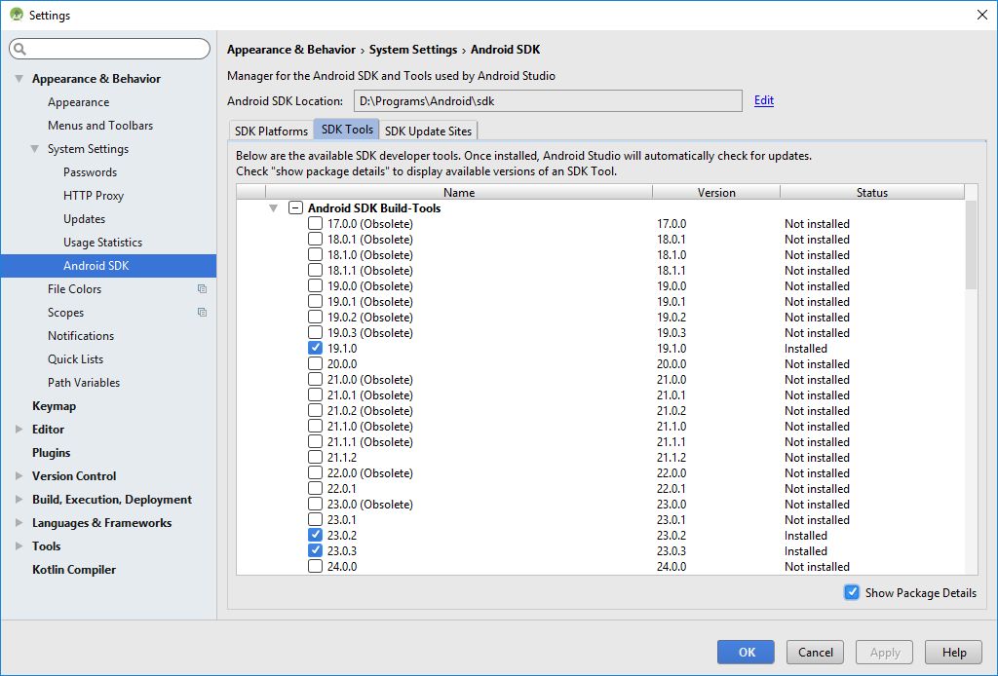Uncheck the 23.0.3 build-tools checkbox

pos(315,550)
